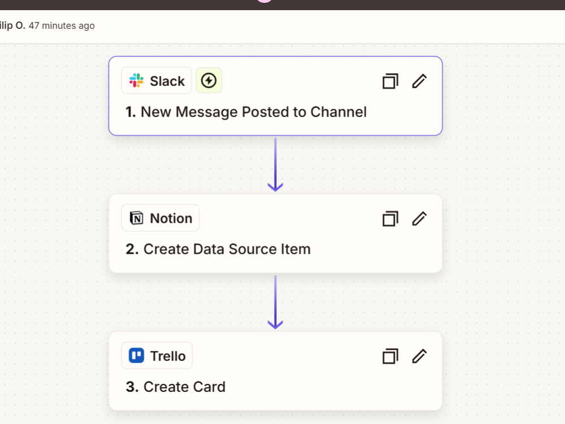Duplicate the Notion step
The width and height of the screenshot is (565, 424).
pyautogui.click(x=390, y=218)
